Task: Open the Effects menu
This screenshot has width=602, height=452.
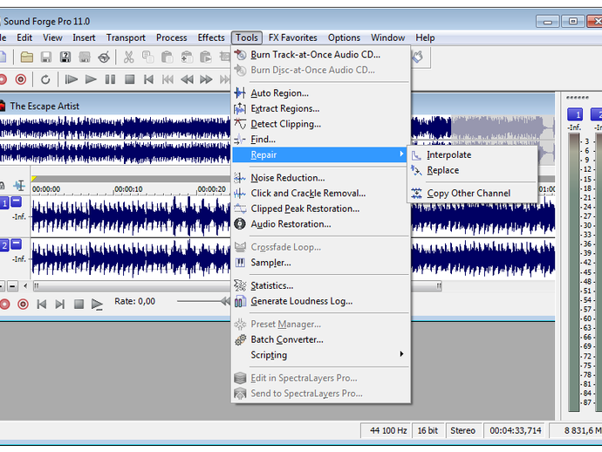Action: (211, 38)
